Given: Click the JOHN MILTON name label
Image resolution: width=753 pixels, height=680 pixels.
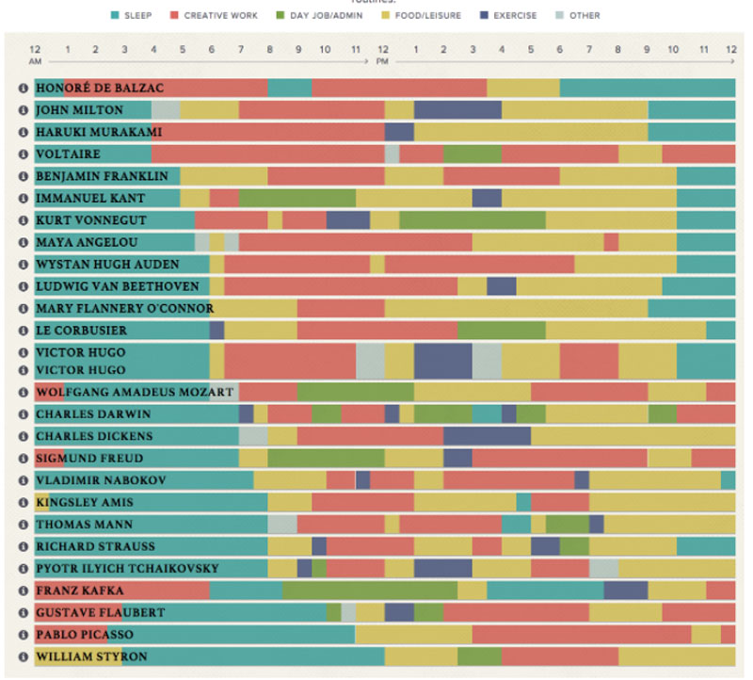Looking at the screenshot, I should click(80, 110).
